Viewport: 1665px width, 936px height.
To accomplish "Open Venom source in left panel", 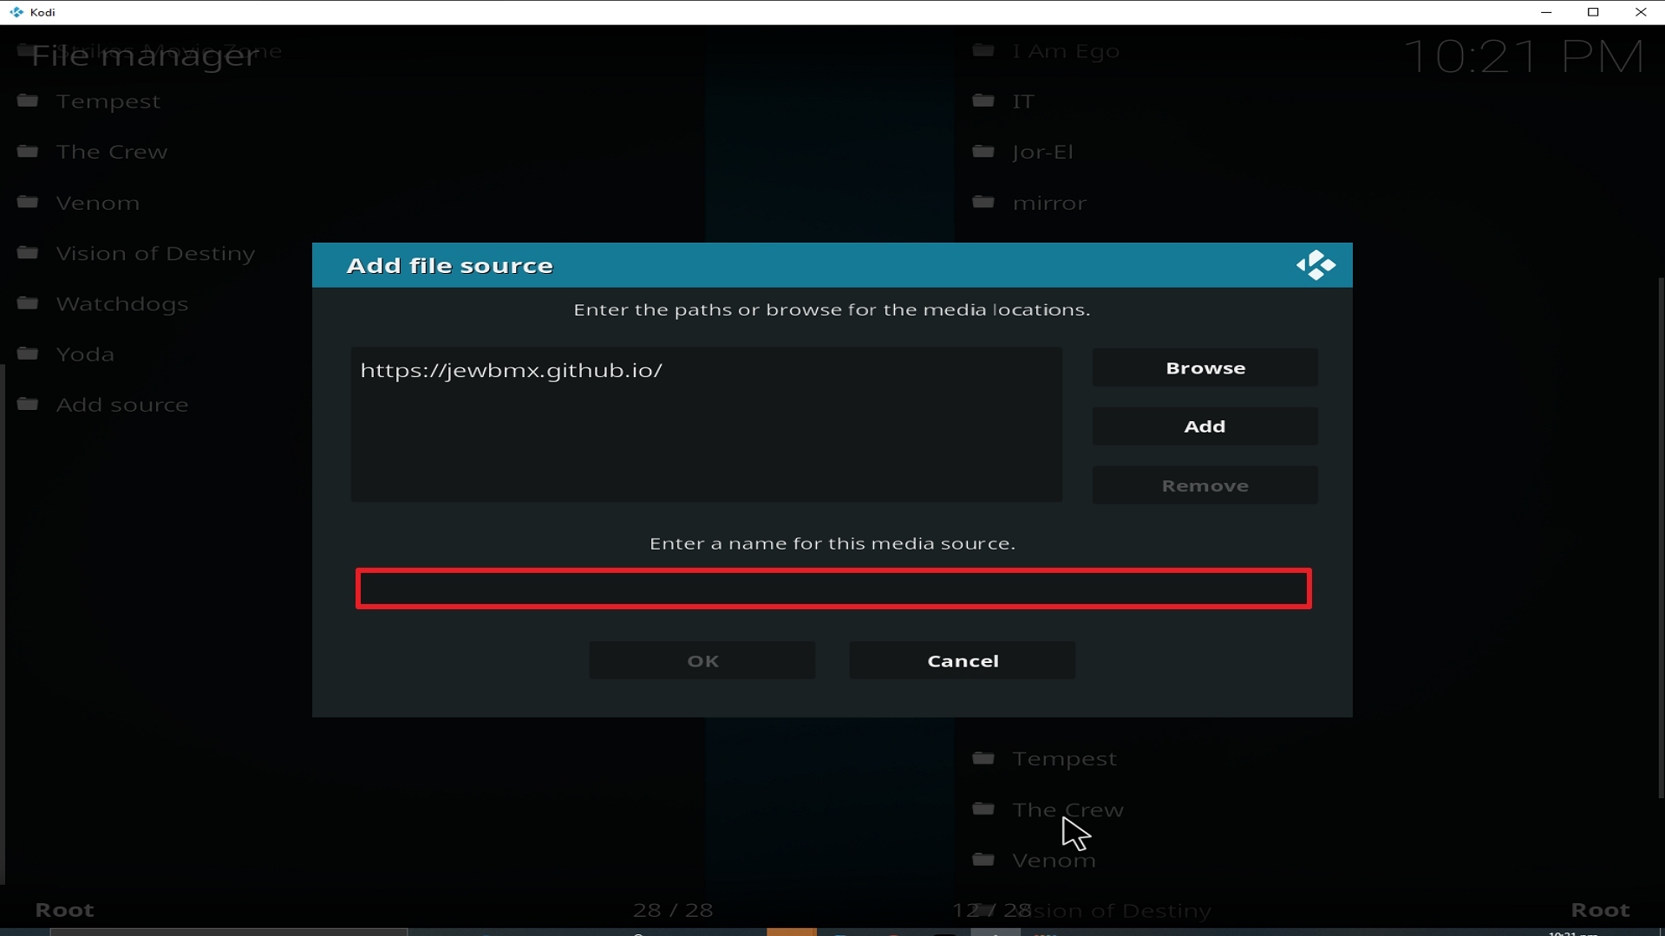I will click(98, 203).
